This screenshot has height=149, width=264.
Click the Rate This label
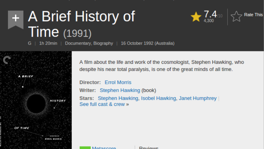coord(253,15)
